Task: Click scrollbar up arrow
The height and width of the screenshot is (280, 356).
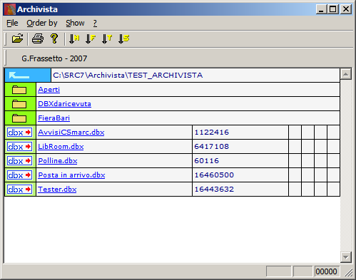Action: click(x=346, y=74)
